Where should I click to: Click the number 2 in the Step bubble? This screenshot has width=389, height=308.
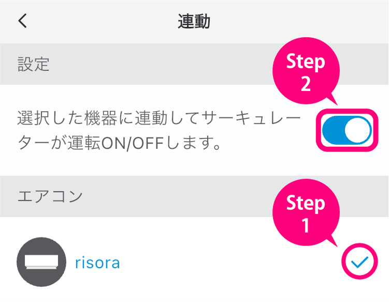coord(306,84)
